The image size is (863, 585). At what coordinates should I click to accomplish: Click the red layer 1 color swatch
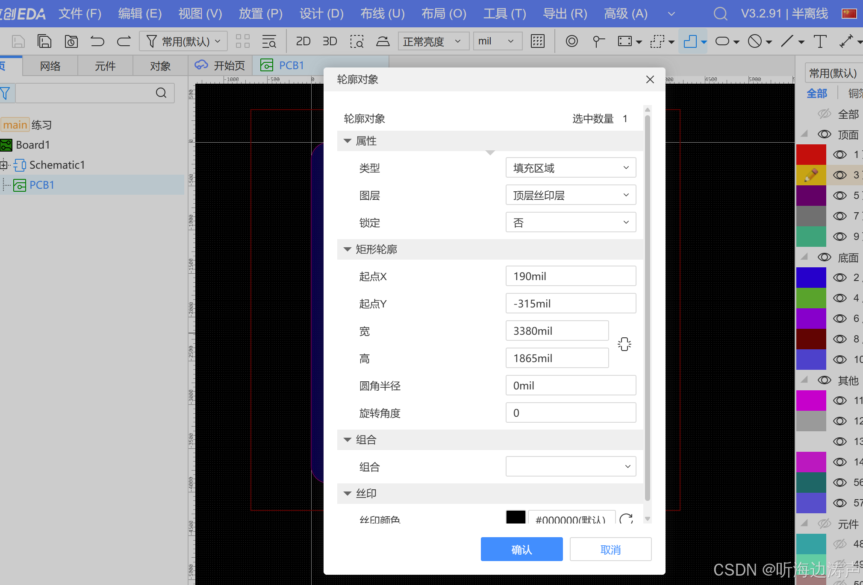tap(811, 155)
